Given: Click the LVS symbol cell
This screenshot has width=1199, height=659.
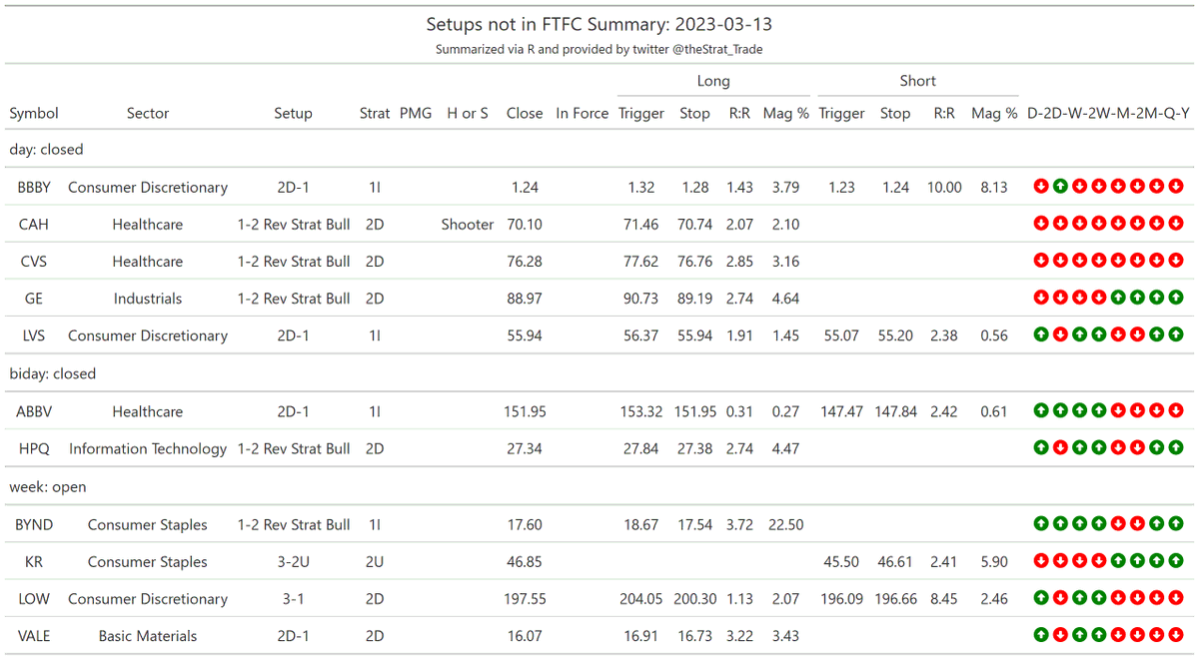Looking at the screenshot, I should point(34,334).
